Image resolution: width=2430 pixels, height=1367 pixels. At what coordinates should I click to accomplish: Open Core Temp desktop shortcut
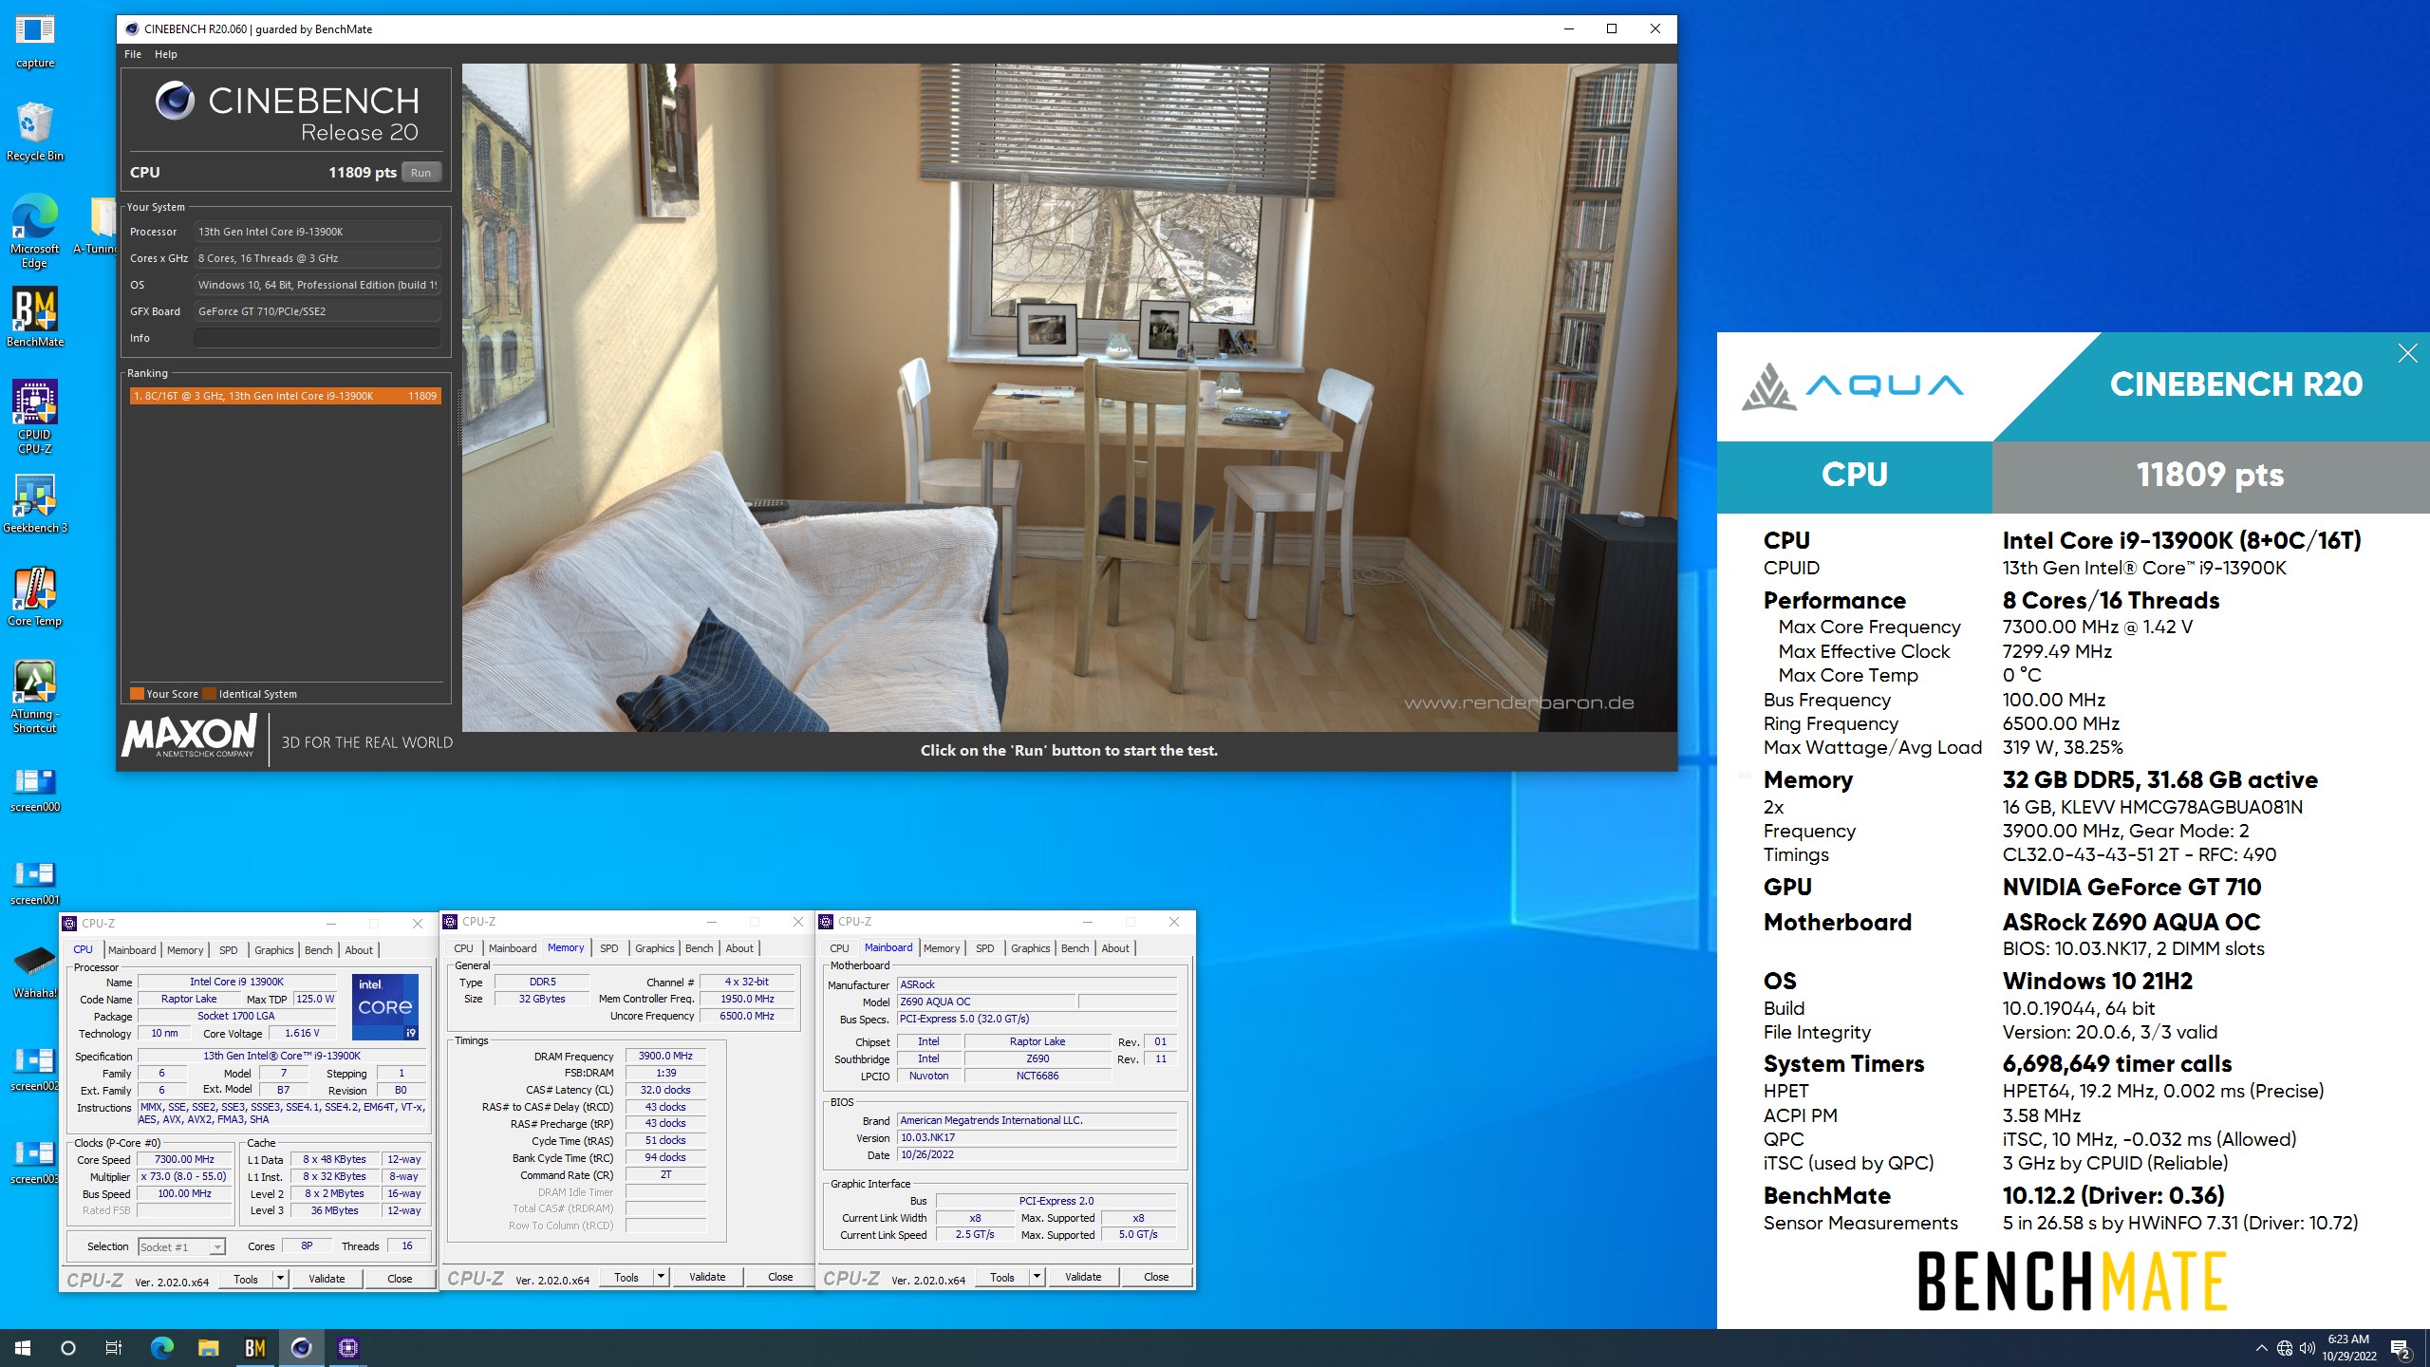tap(35, 596)
